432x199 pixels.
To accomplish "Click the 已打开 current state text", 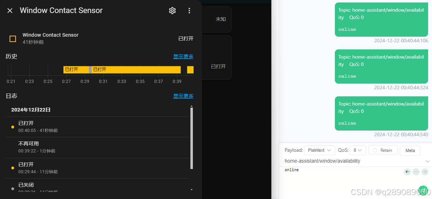I will point(186,39).
